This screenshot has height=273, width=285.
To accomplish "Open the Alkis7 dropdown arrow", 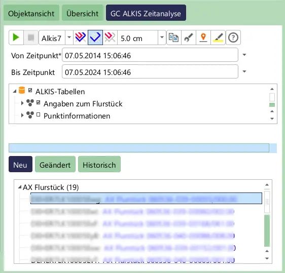I will click(x=69, y=37).
